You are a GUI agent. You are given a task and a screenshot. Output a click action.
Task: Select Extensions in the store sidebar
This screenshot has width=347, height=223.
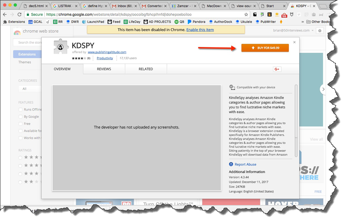click(27, 54)
